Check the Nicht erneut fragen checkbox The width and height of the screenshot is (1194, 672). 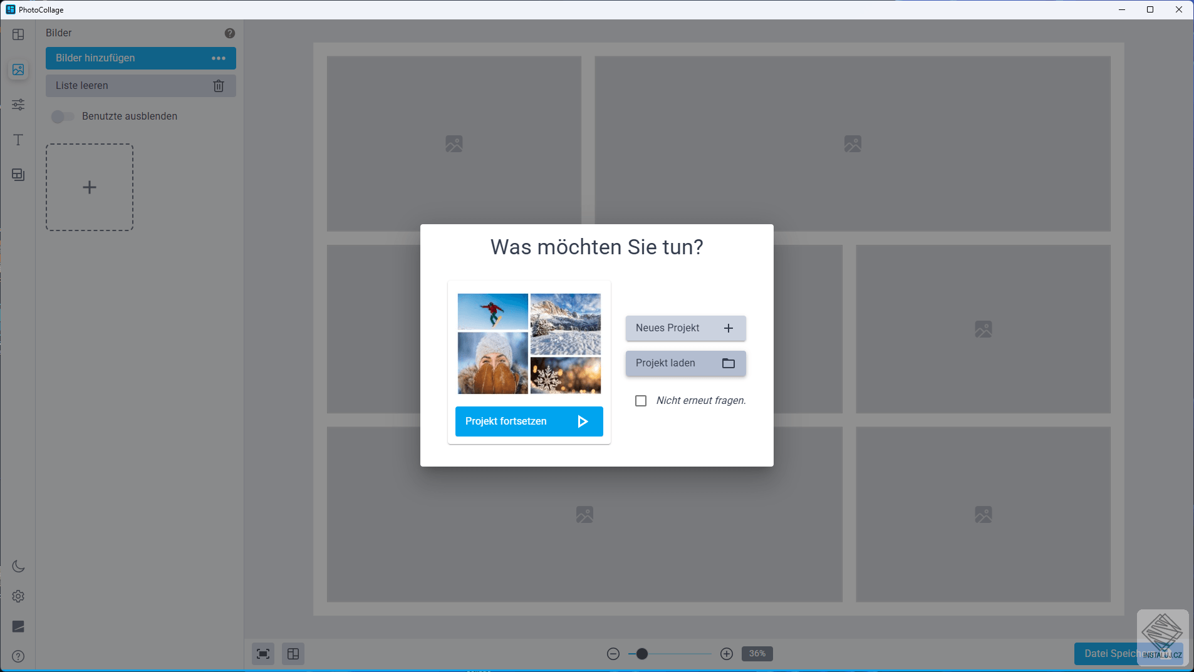pos(641,401)
